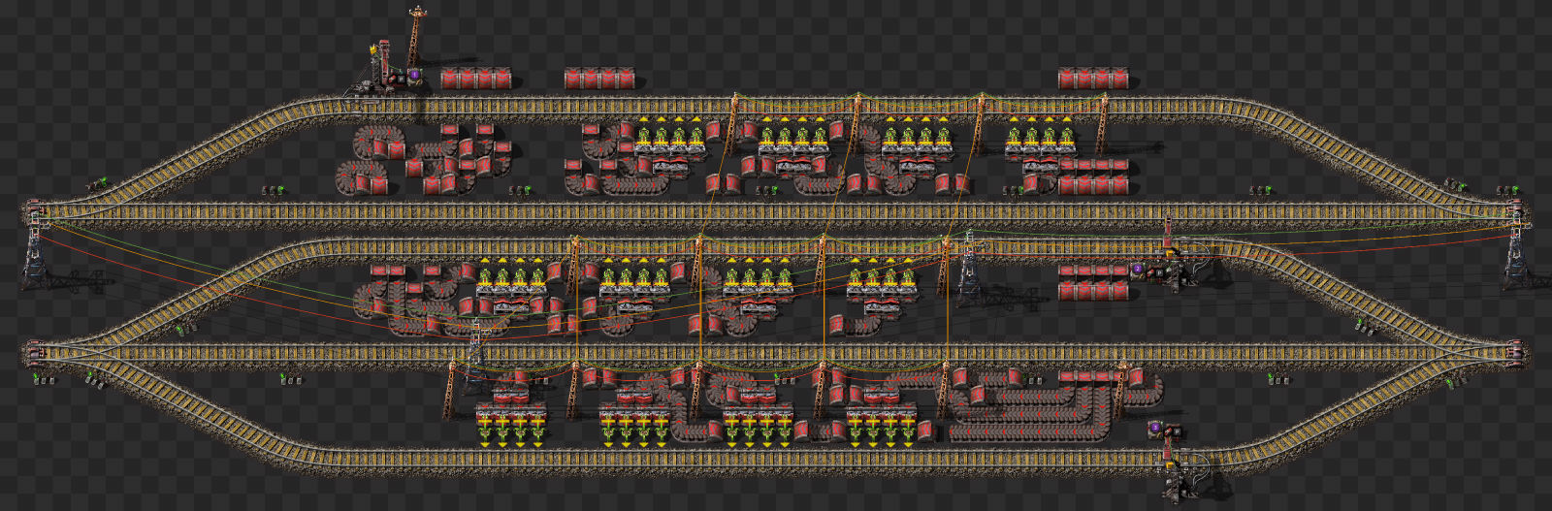Select the last medium power pole on the top track
Viewport: 1552px width, 511px height.
pos(1104,123)
